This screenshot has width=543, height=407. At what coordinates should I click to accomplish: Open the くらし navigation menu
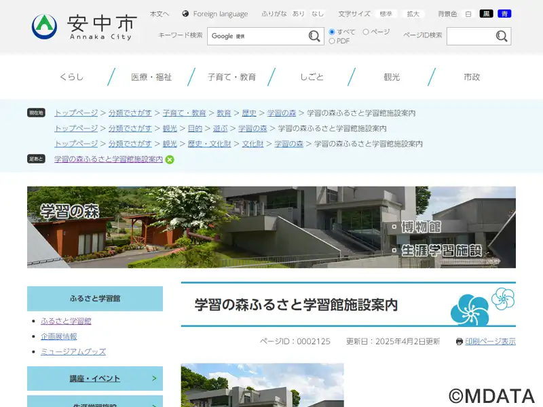point(72,77)
